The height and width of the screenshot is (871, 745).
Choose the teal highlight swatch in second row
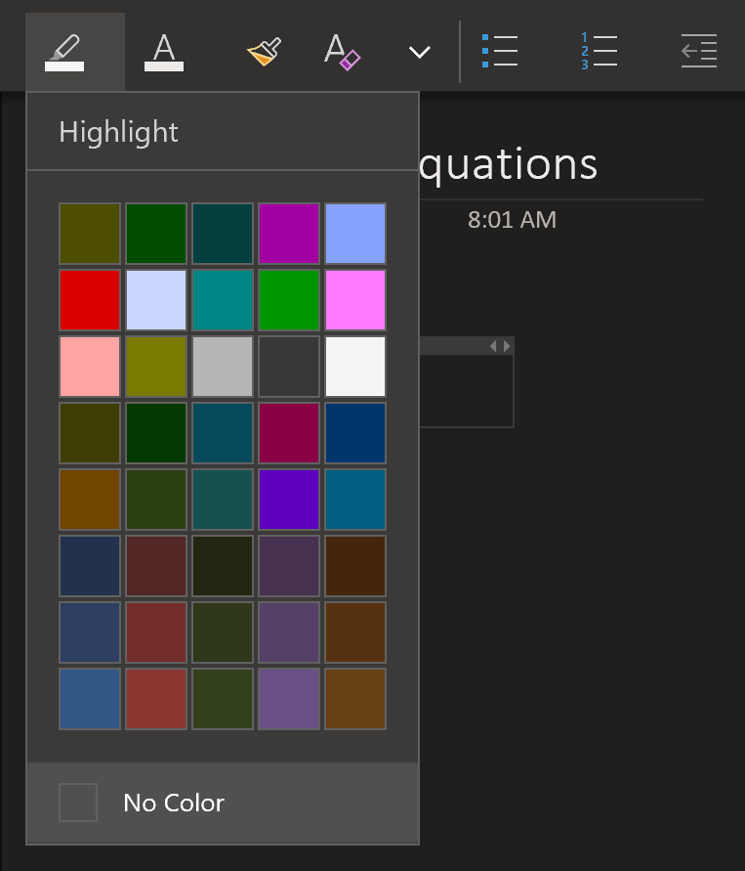pos(223,300)
